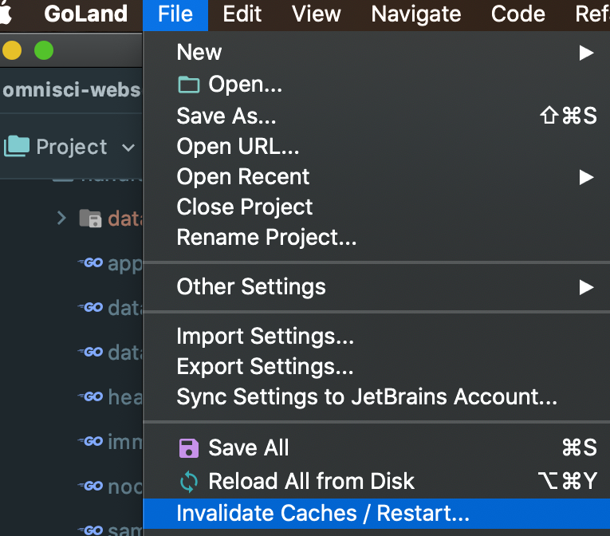Open the Edit menu
The width and height of the screenshot is (610, 536).
[x=242, y=15]
